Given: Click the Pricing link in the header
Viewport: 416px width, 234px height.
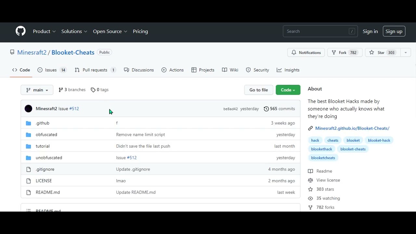Looking at the screenshot, I should (140, 31).
